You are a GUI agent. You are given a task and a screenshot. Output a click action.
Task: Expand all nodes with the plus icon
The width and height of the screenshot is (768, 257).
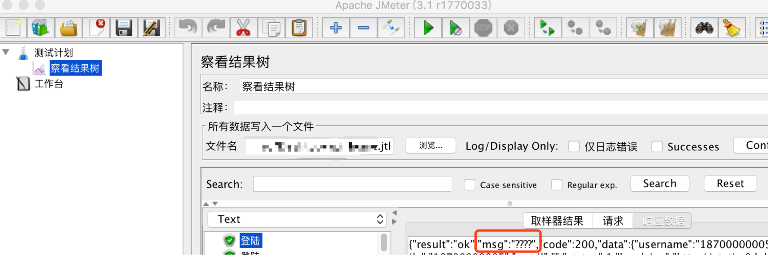[336, 28]
